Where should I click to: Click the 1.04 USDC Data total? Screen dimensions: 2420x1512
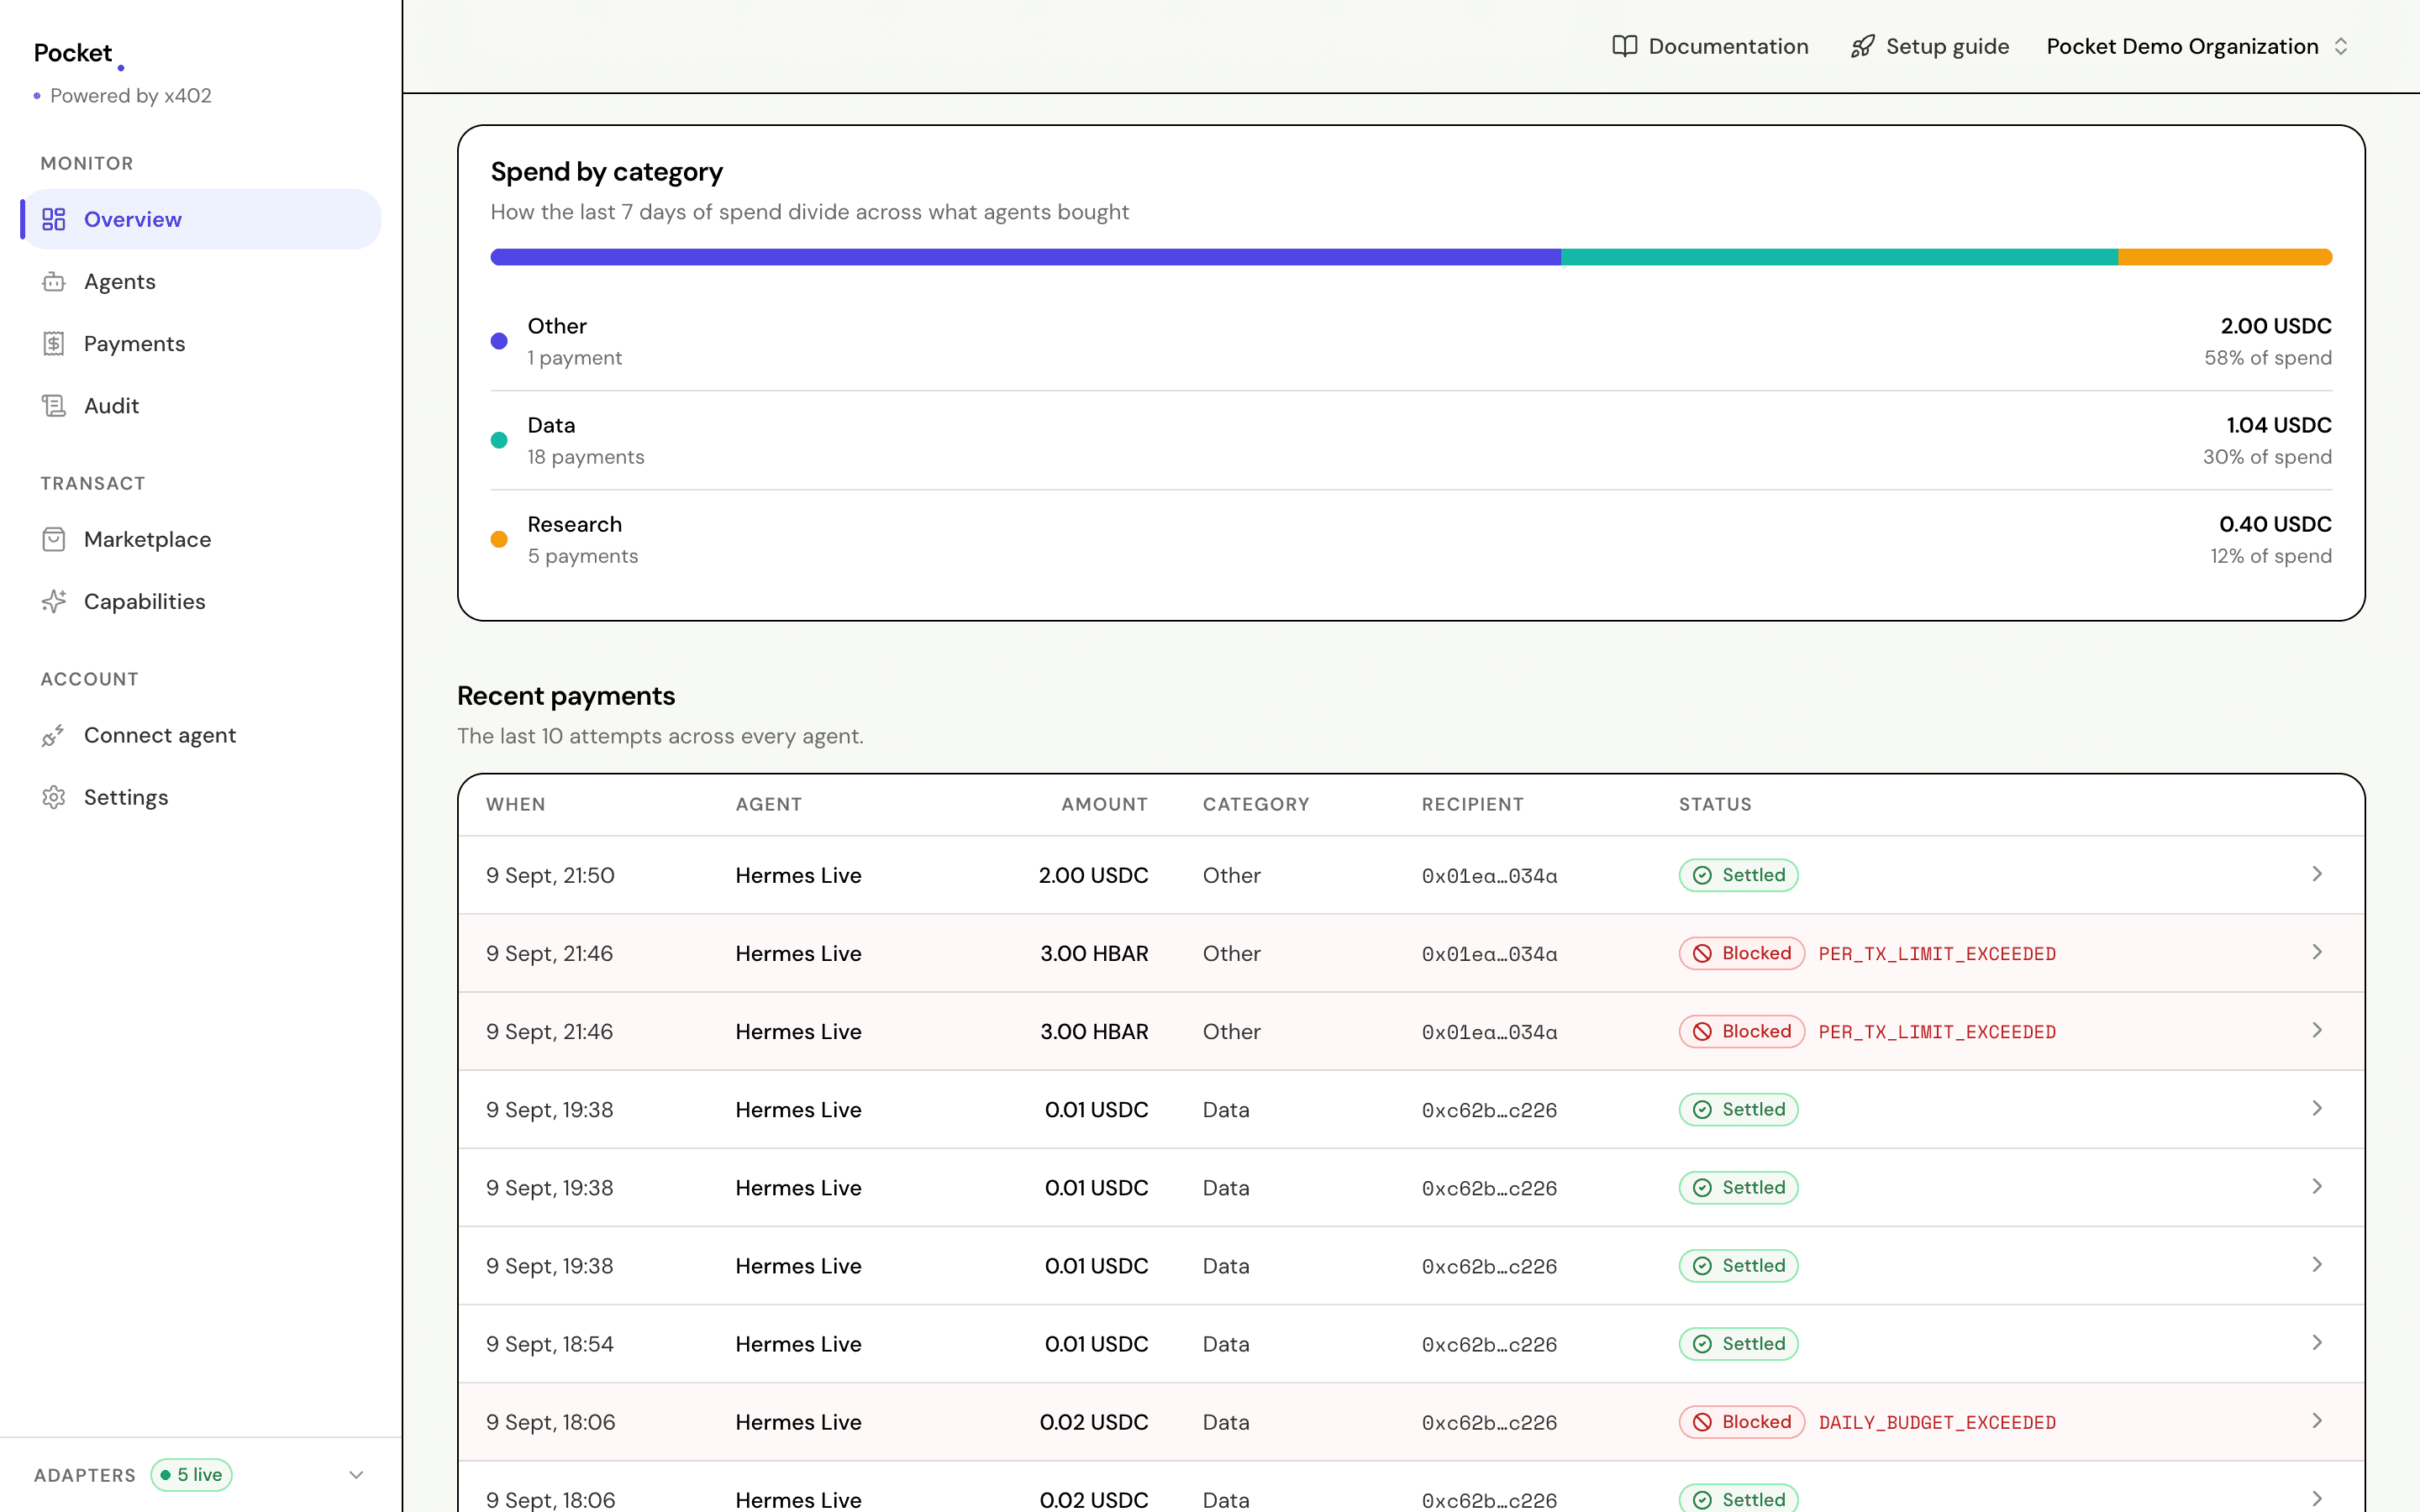[x=2279, y=425]
